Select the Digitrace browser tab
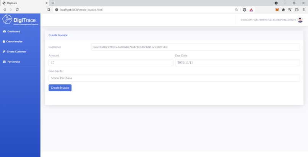 (24, 3)
